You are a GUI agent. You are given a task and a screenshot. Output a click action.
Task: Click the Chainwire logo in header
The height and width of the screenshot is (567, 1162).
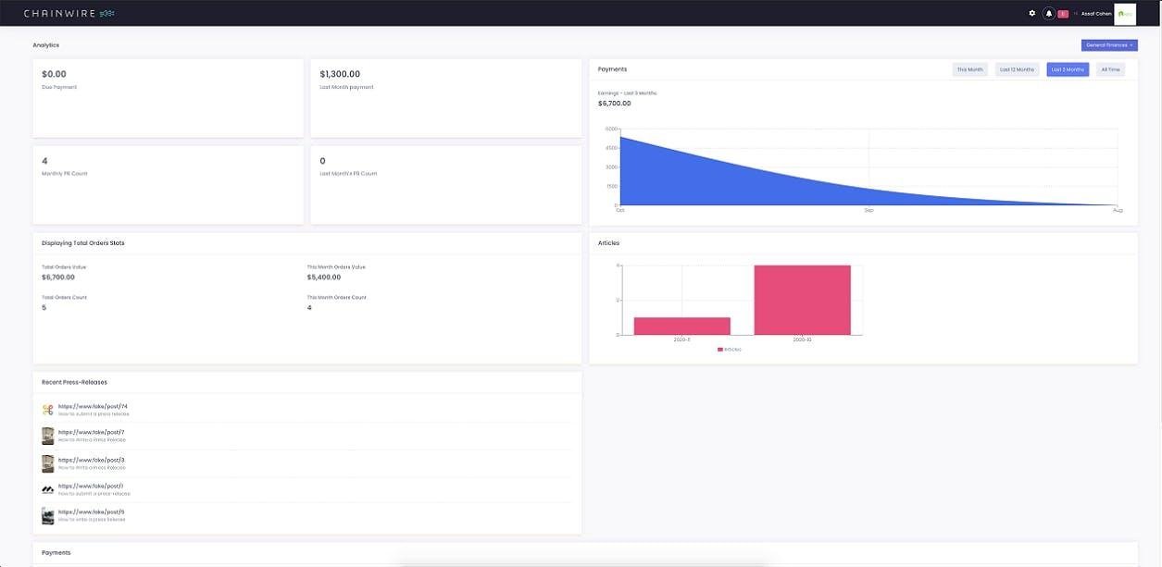(x=69, y=13)
